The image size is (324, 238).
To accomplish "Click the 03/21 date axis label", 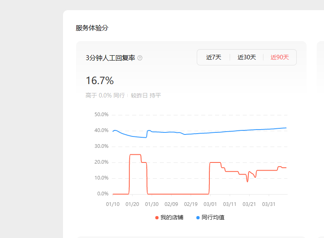I will coord(249,204).
